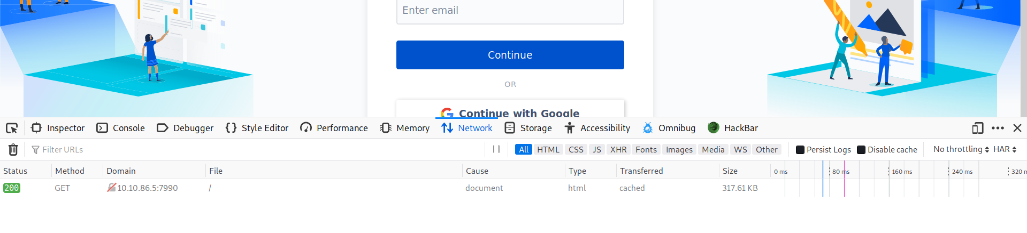Toggle Disable cache checkbox

pyautogui.click(x=861, y=150)
